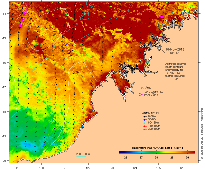Click the "Altimetric sealevel" caption text
205x170 pixels.
point(175,64)
